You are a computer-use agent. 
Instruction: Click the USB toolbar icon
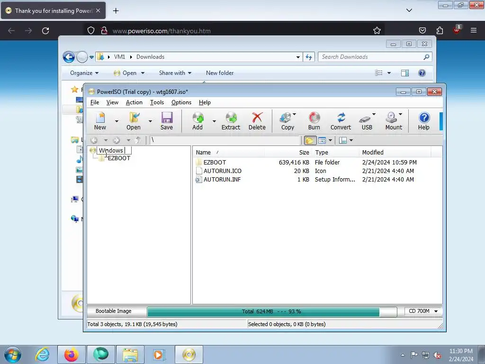click(367, 121)
